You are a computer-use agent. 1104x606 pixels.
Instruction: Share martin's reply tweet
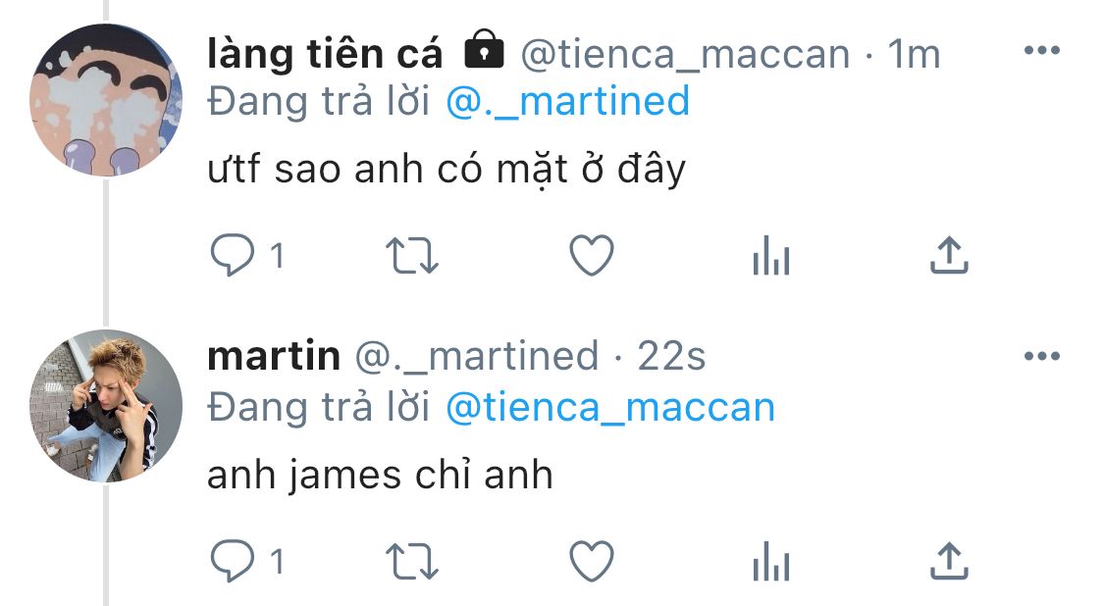tap(948, 561)
